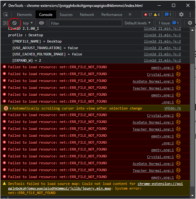This screenshot has height=199, width=196.
Task: Open the errors and warnings counter badge
Action: (x=152, y=15)
